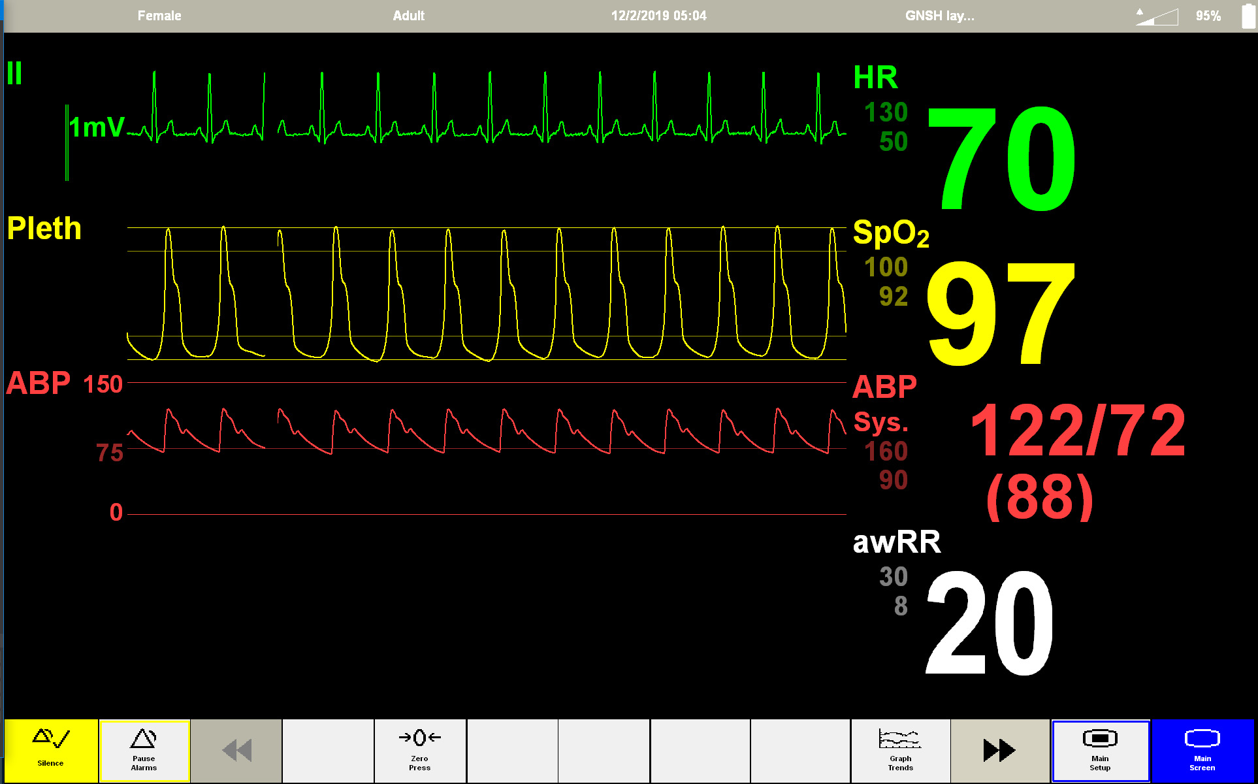Click the GNSH profile name label
The width and height of the screenshot is (1258, 784).
coord(939,16)
